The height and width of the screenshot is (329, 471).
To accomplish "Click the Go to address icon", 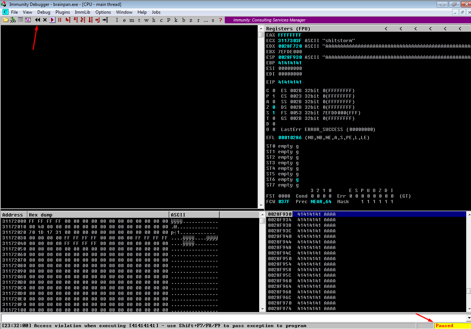I will (105, 20).
